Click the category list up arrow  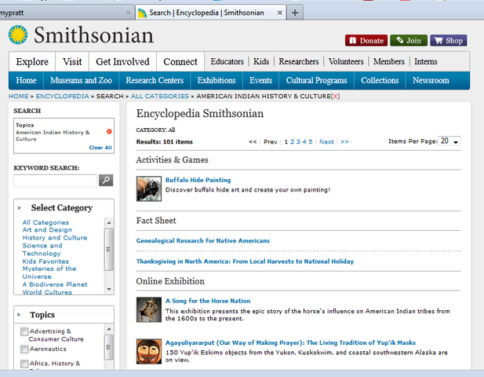109,222
